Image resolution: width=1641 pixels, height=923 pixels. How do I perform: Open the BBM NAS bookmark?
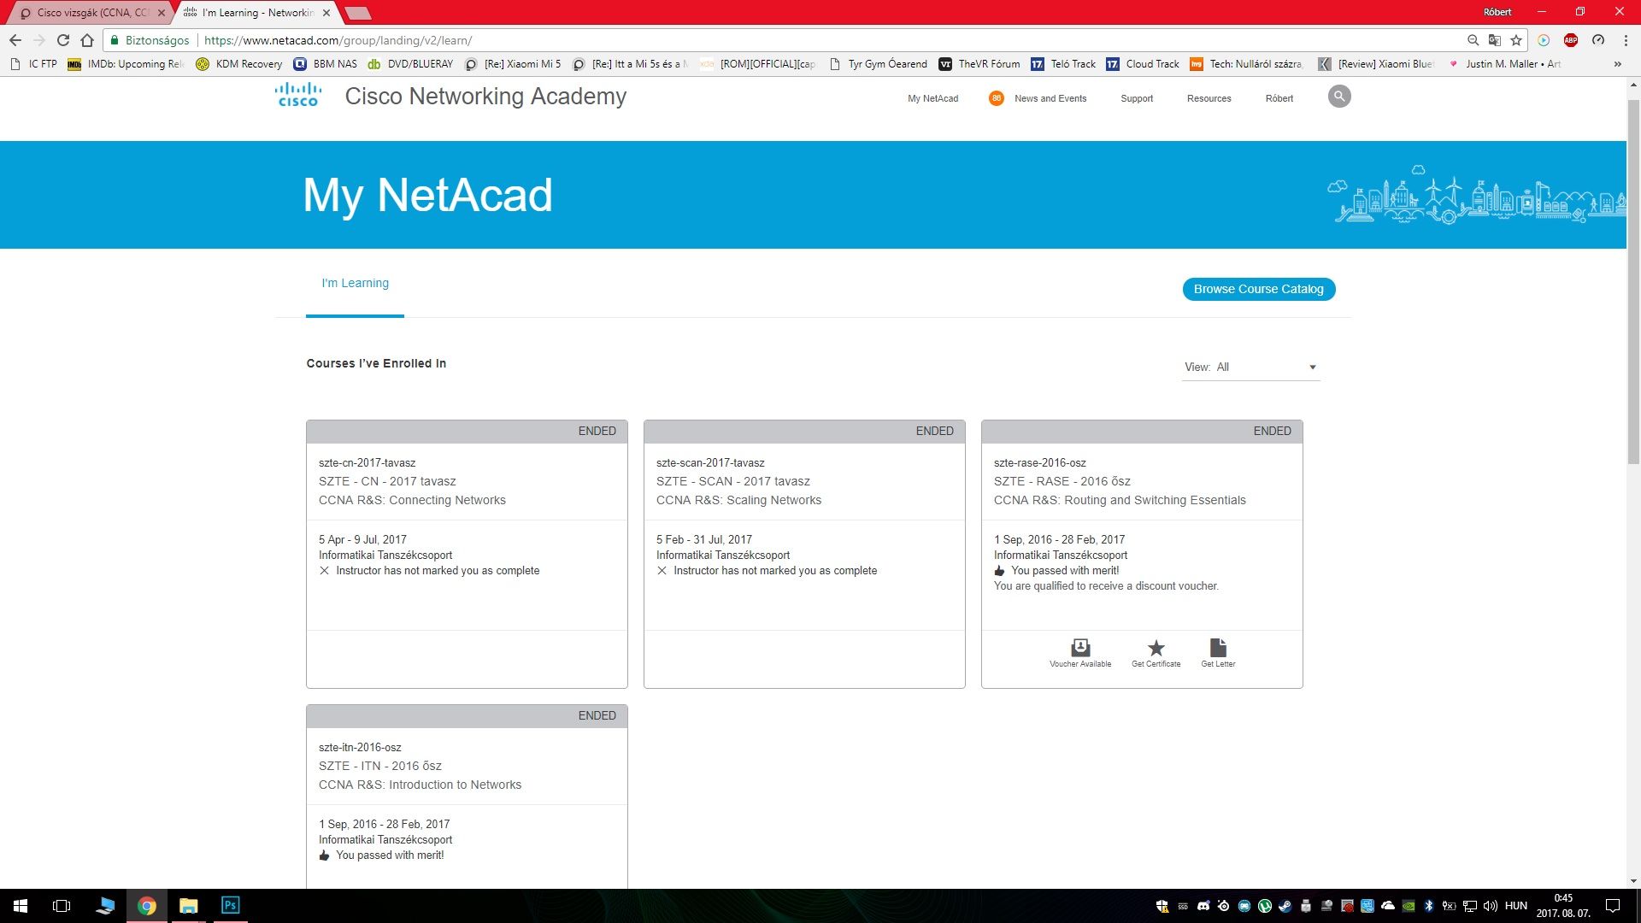coord(325,64)
